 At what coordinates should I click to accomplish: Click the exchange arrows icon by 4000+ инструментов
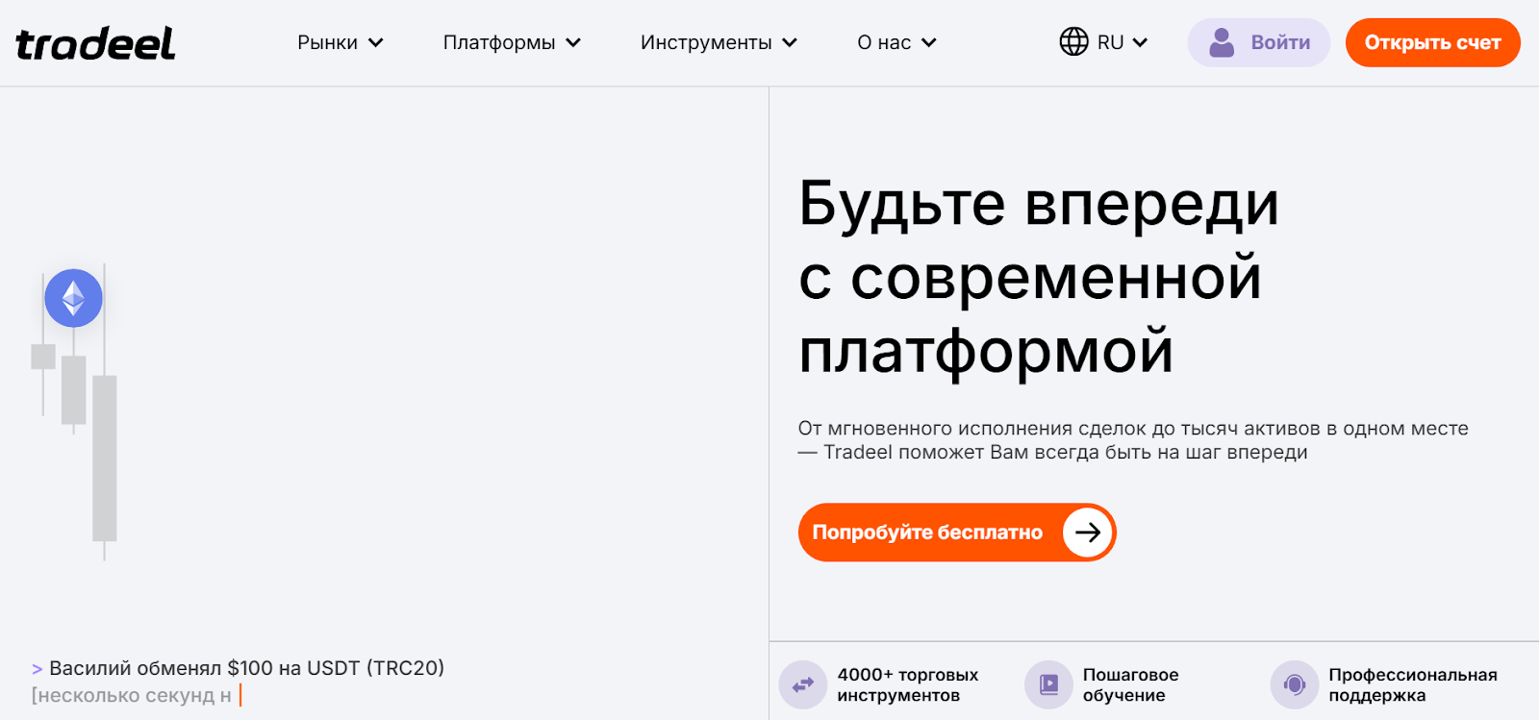pos(803,684)
